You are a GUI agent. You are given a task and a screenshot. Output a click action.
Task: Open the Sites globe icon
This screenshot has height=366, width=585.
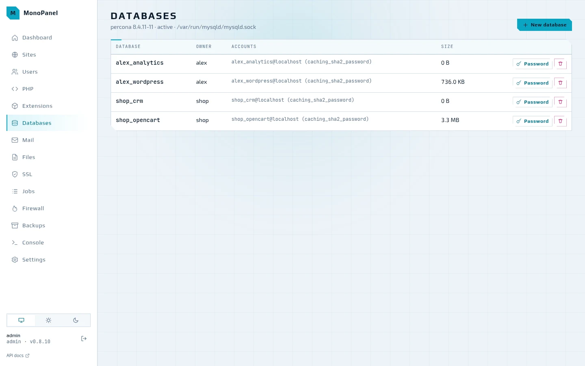click(15, 55)
